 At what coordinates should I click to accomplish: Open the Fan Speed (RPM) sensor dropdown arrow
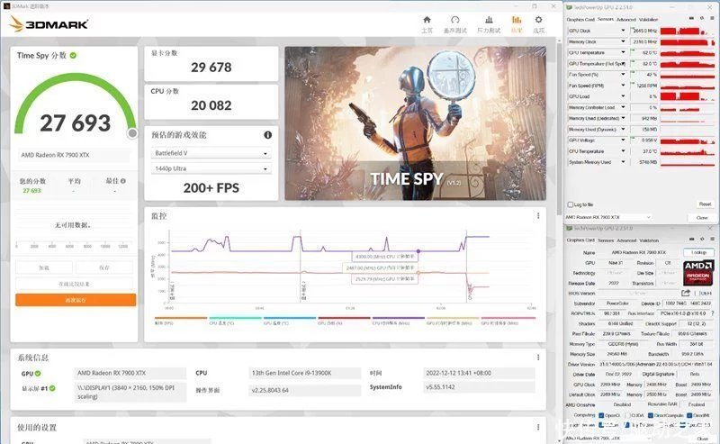coord(623,86)
